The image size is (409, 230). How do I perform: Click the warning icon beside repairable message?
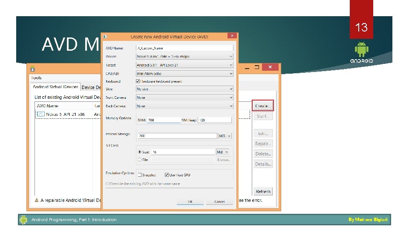coord(37,200)
